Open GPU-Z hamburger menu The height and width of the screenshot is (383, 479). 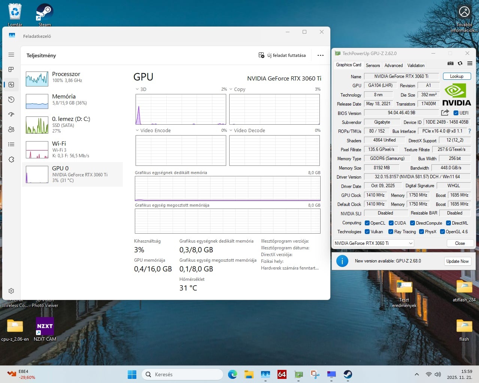click(470, 64)
